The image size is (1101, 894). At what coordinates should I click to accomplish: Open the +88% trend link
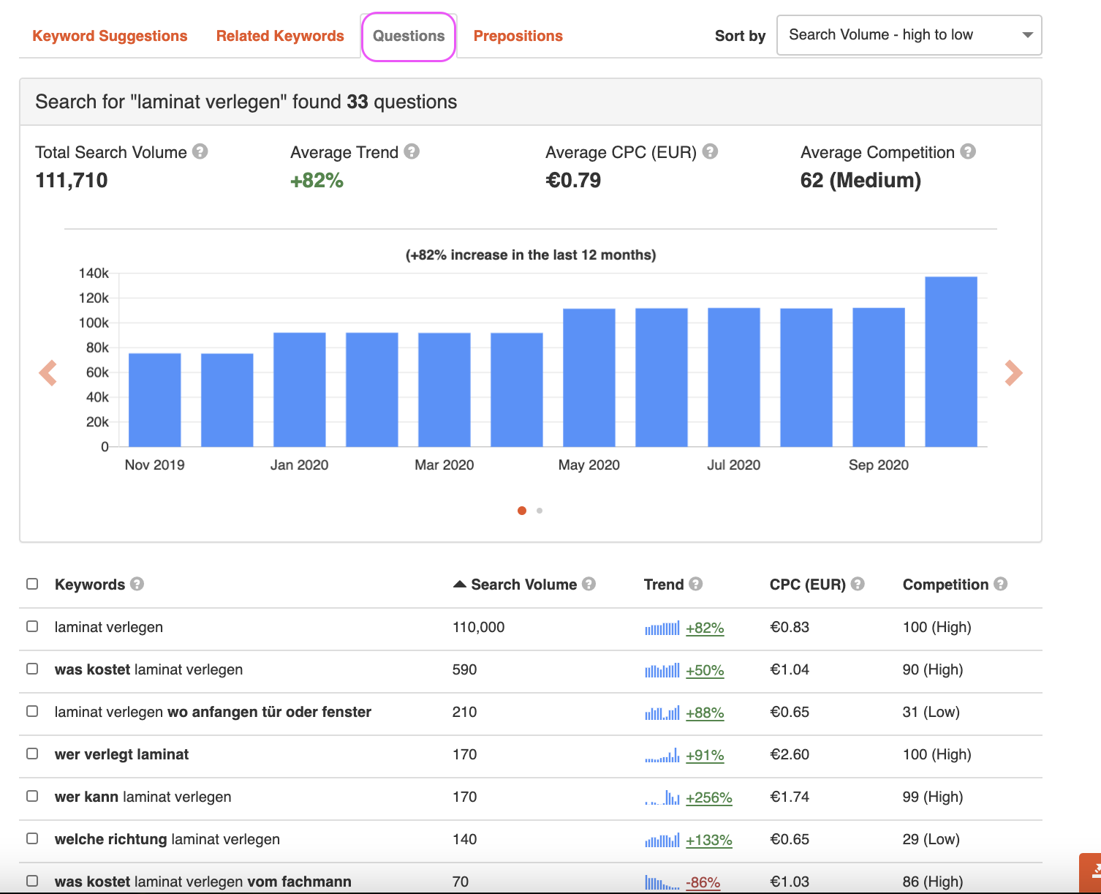tap(705, 713)
